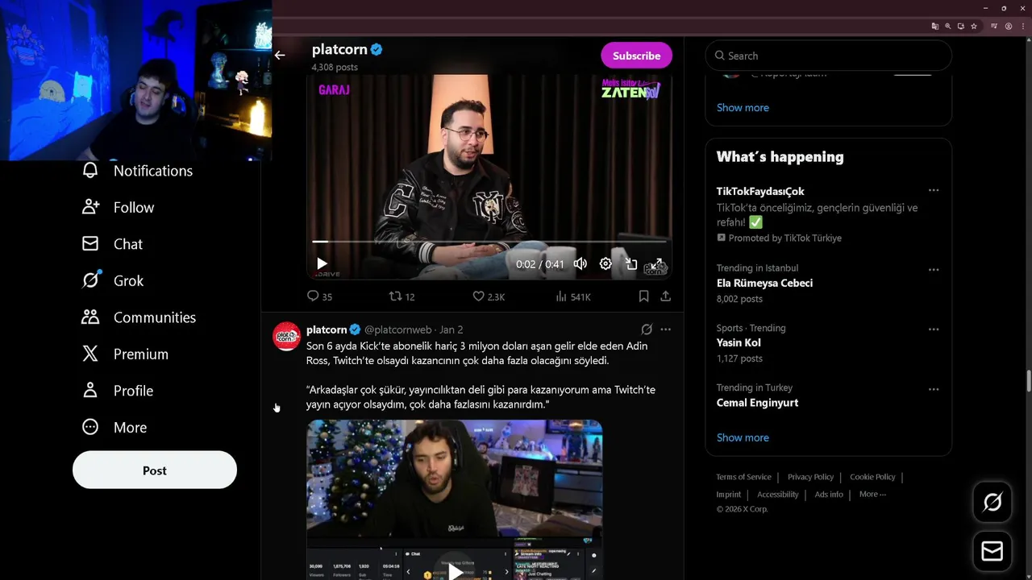The height and width of the screenshot is (580, 1032).
Task: Reply to the post with 35 comments
Action: pos(320,296)
